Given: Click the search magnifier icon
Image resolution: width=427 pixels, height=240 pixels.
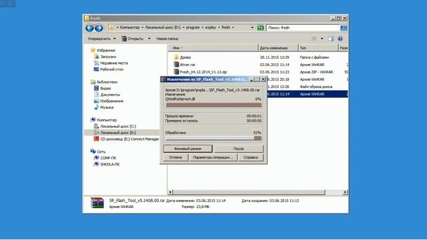Looking at the screenshot, I should tap(344, 28).
